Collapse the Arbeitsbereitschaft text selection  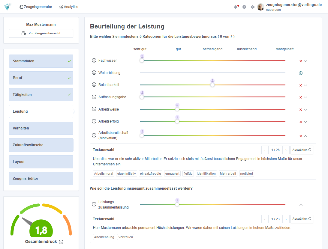pos(305,136)
